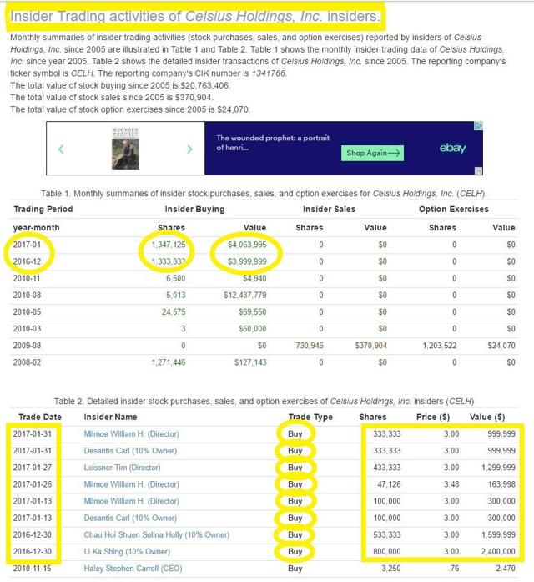Viewport: 534px width, 582px height.
Task: Open Desantis Carl link dated 2017-01-13
Action: (130, 518)
